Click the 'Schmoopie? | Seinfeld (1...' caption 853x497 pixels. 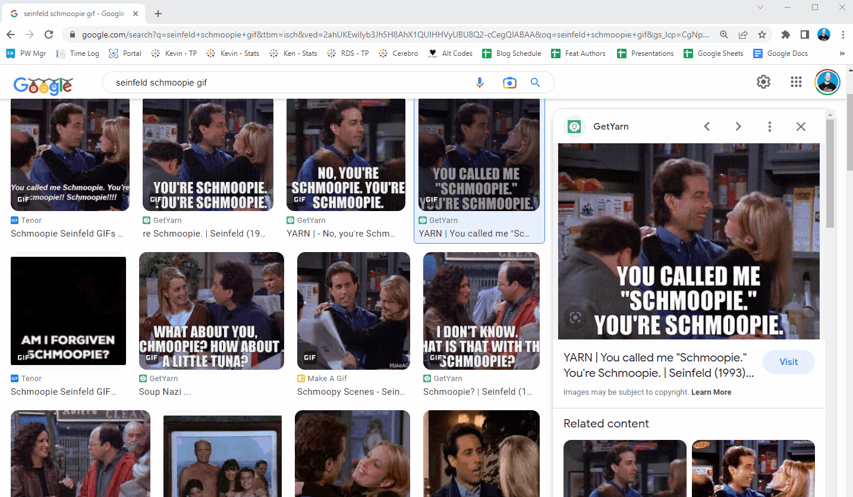click(x=477, y=392)
